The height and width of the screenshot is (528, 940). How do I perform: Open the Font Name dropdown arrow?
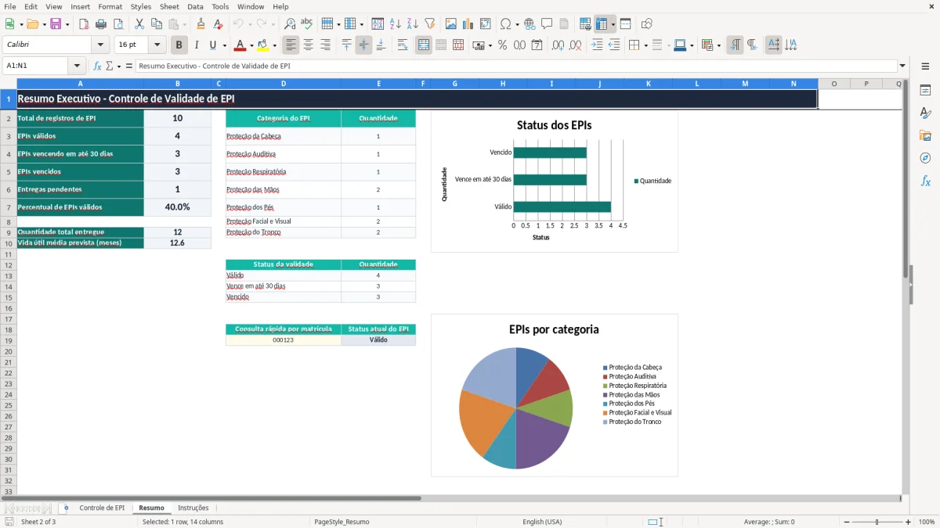click(100, 45)
